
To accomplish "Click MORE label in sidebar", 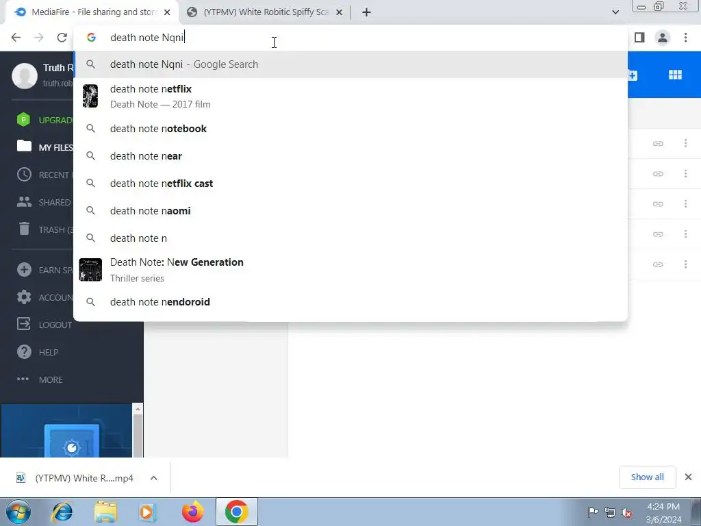I will [51, 379].
